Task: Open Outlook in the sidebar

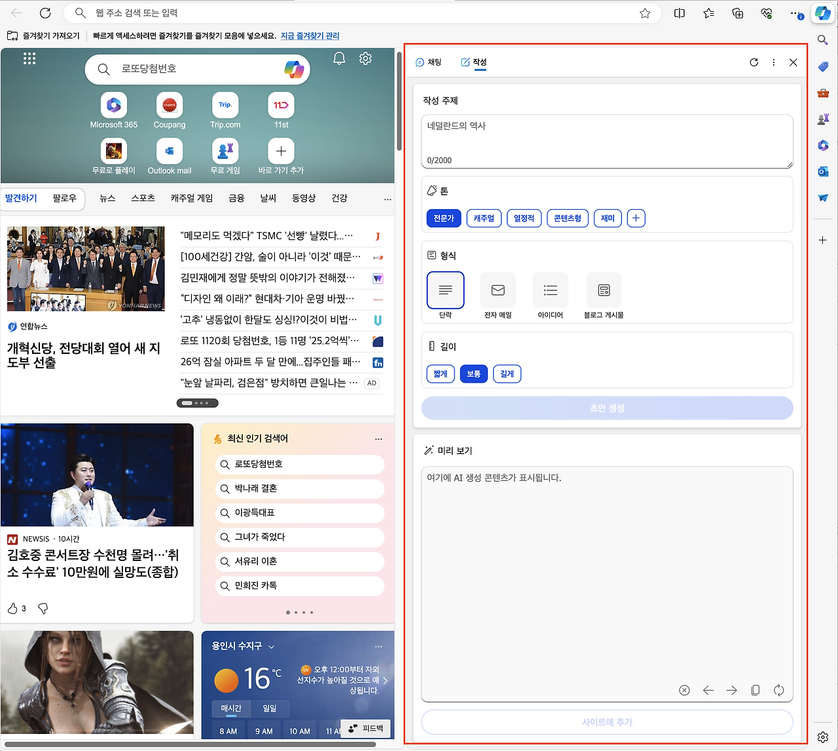Action: pos(823,172)
